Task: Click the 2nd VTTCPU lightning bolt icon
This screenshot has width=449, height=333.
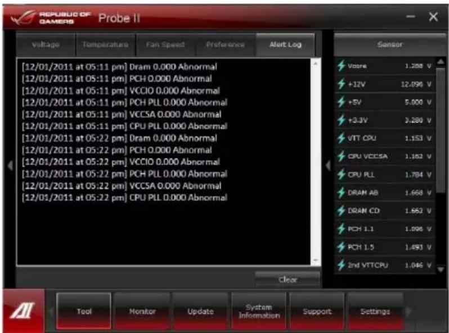Action: click(x=341, y=265)
